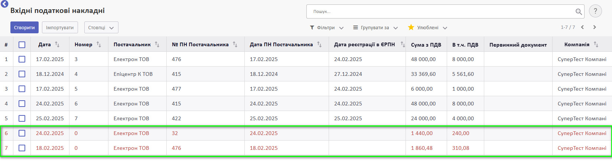Open the help question mark button

[x=595, y=11]
